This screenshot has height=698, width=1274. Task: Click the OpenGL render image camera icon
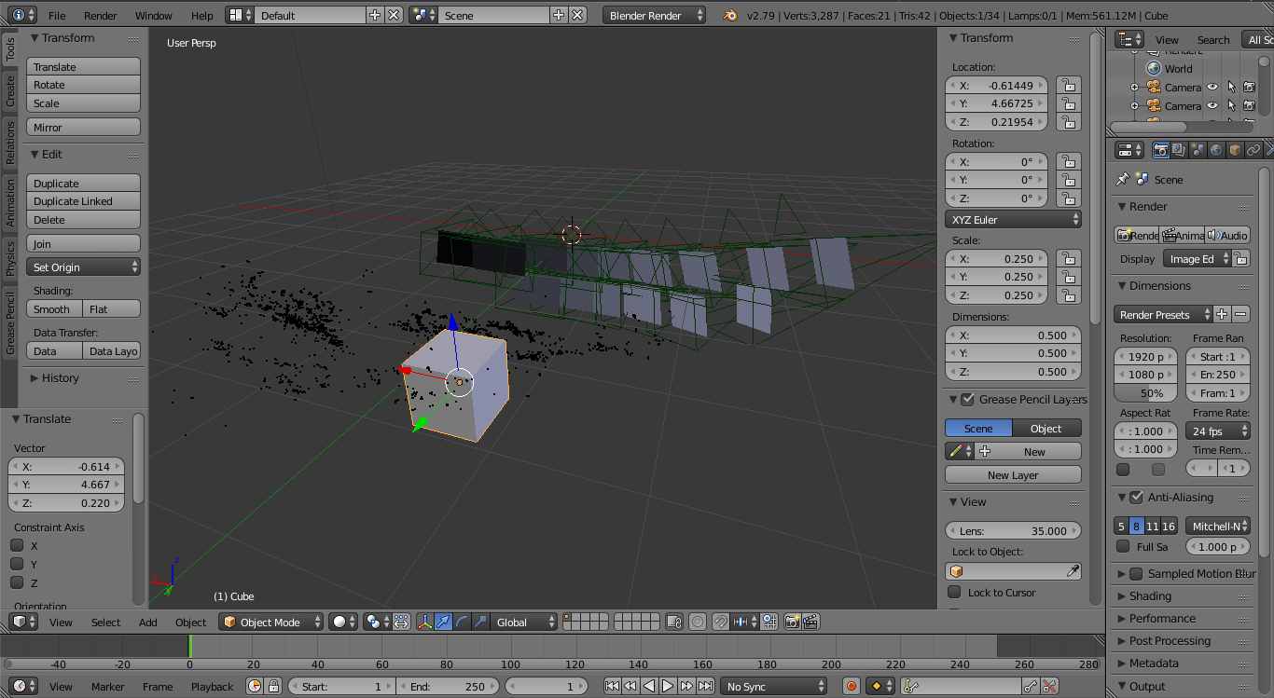click(x=793, y=622)
